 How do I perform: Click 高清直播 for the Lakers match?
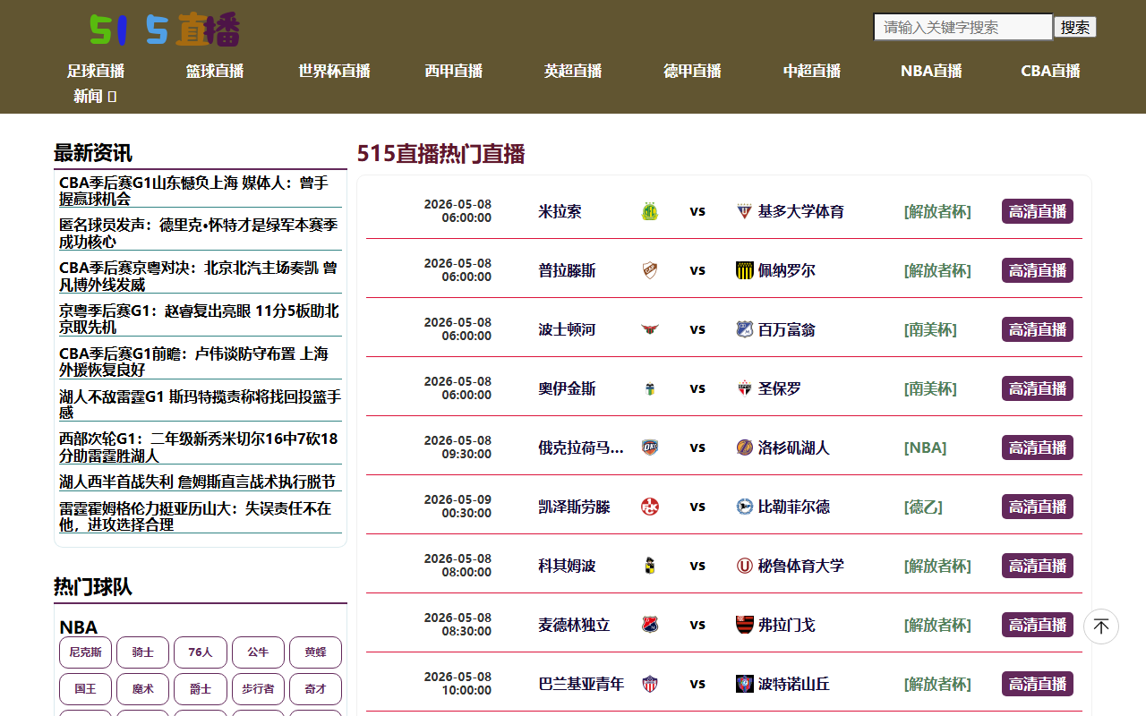1038,447
